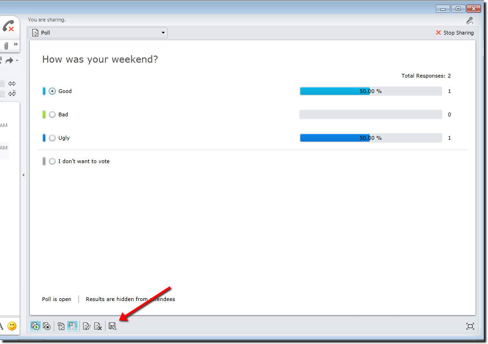This screenshot has width=488, height=344.
Task: Open the smiley emoticon picker
Action: (x=12, y=326)
